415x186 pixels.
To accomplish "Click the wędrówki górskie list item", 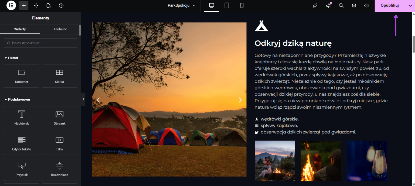I will pyautogui.click(x=277, y=119).
